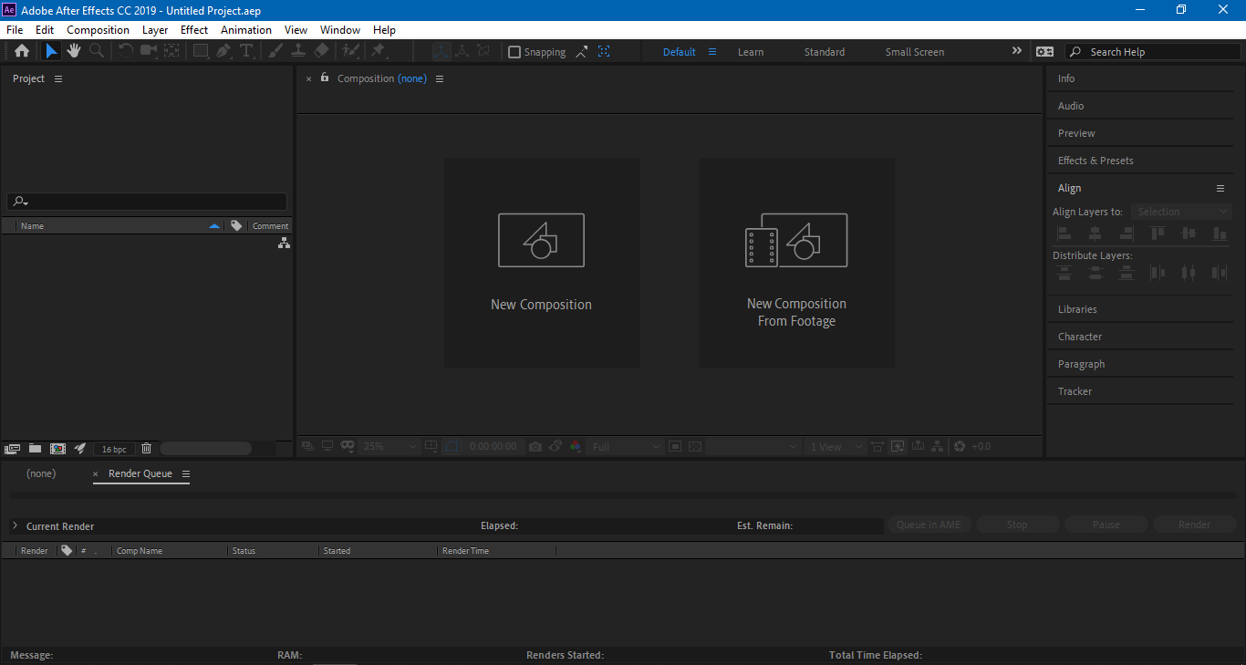
Task: Select the Rectangle shape tool
Action: click(x=201, y=51)
